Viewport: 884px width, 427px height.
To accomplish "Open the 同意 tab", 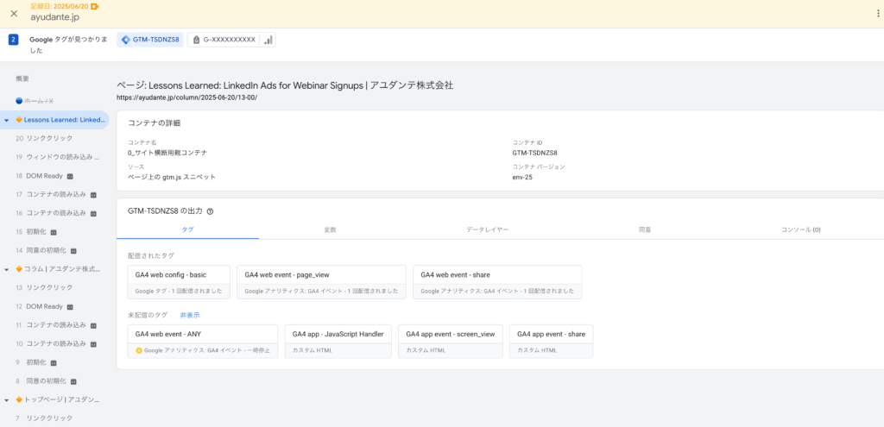I will [x=645, y=229].
